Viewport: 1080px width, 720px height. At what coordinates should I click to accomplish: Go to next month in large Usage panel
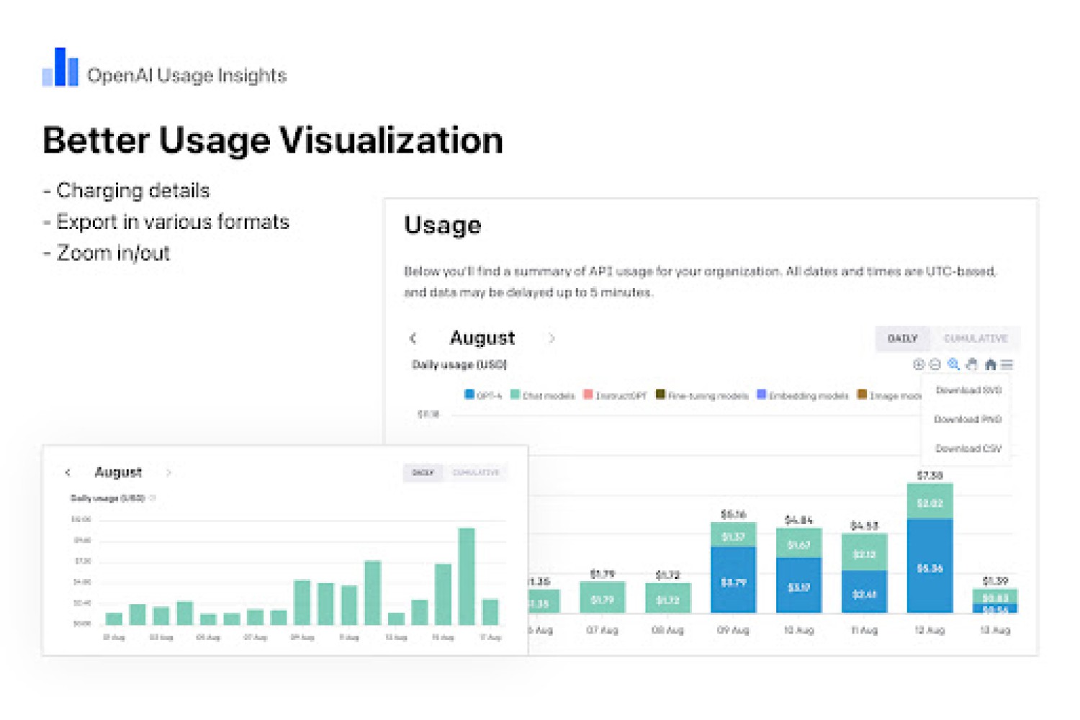552,338
